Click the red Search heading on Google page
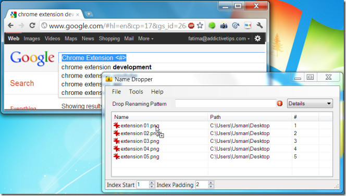The image size is (346, 196). point(22,83)
